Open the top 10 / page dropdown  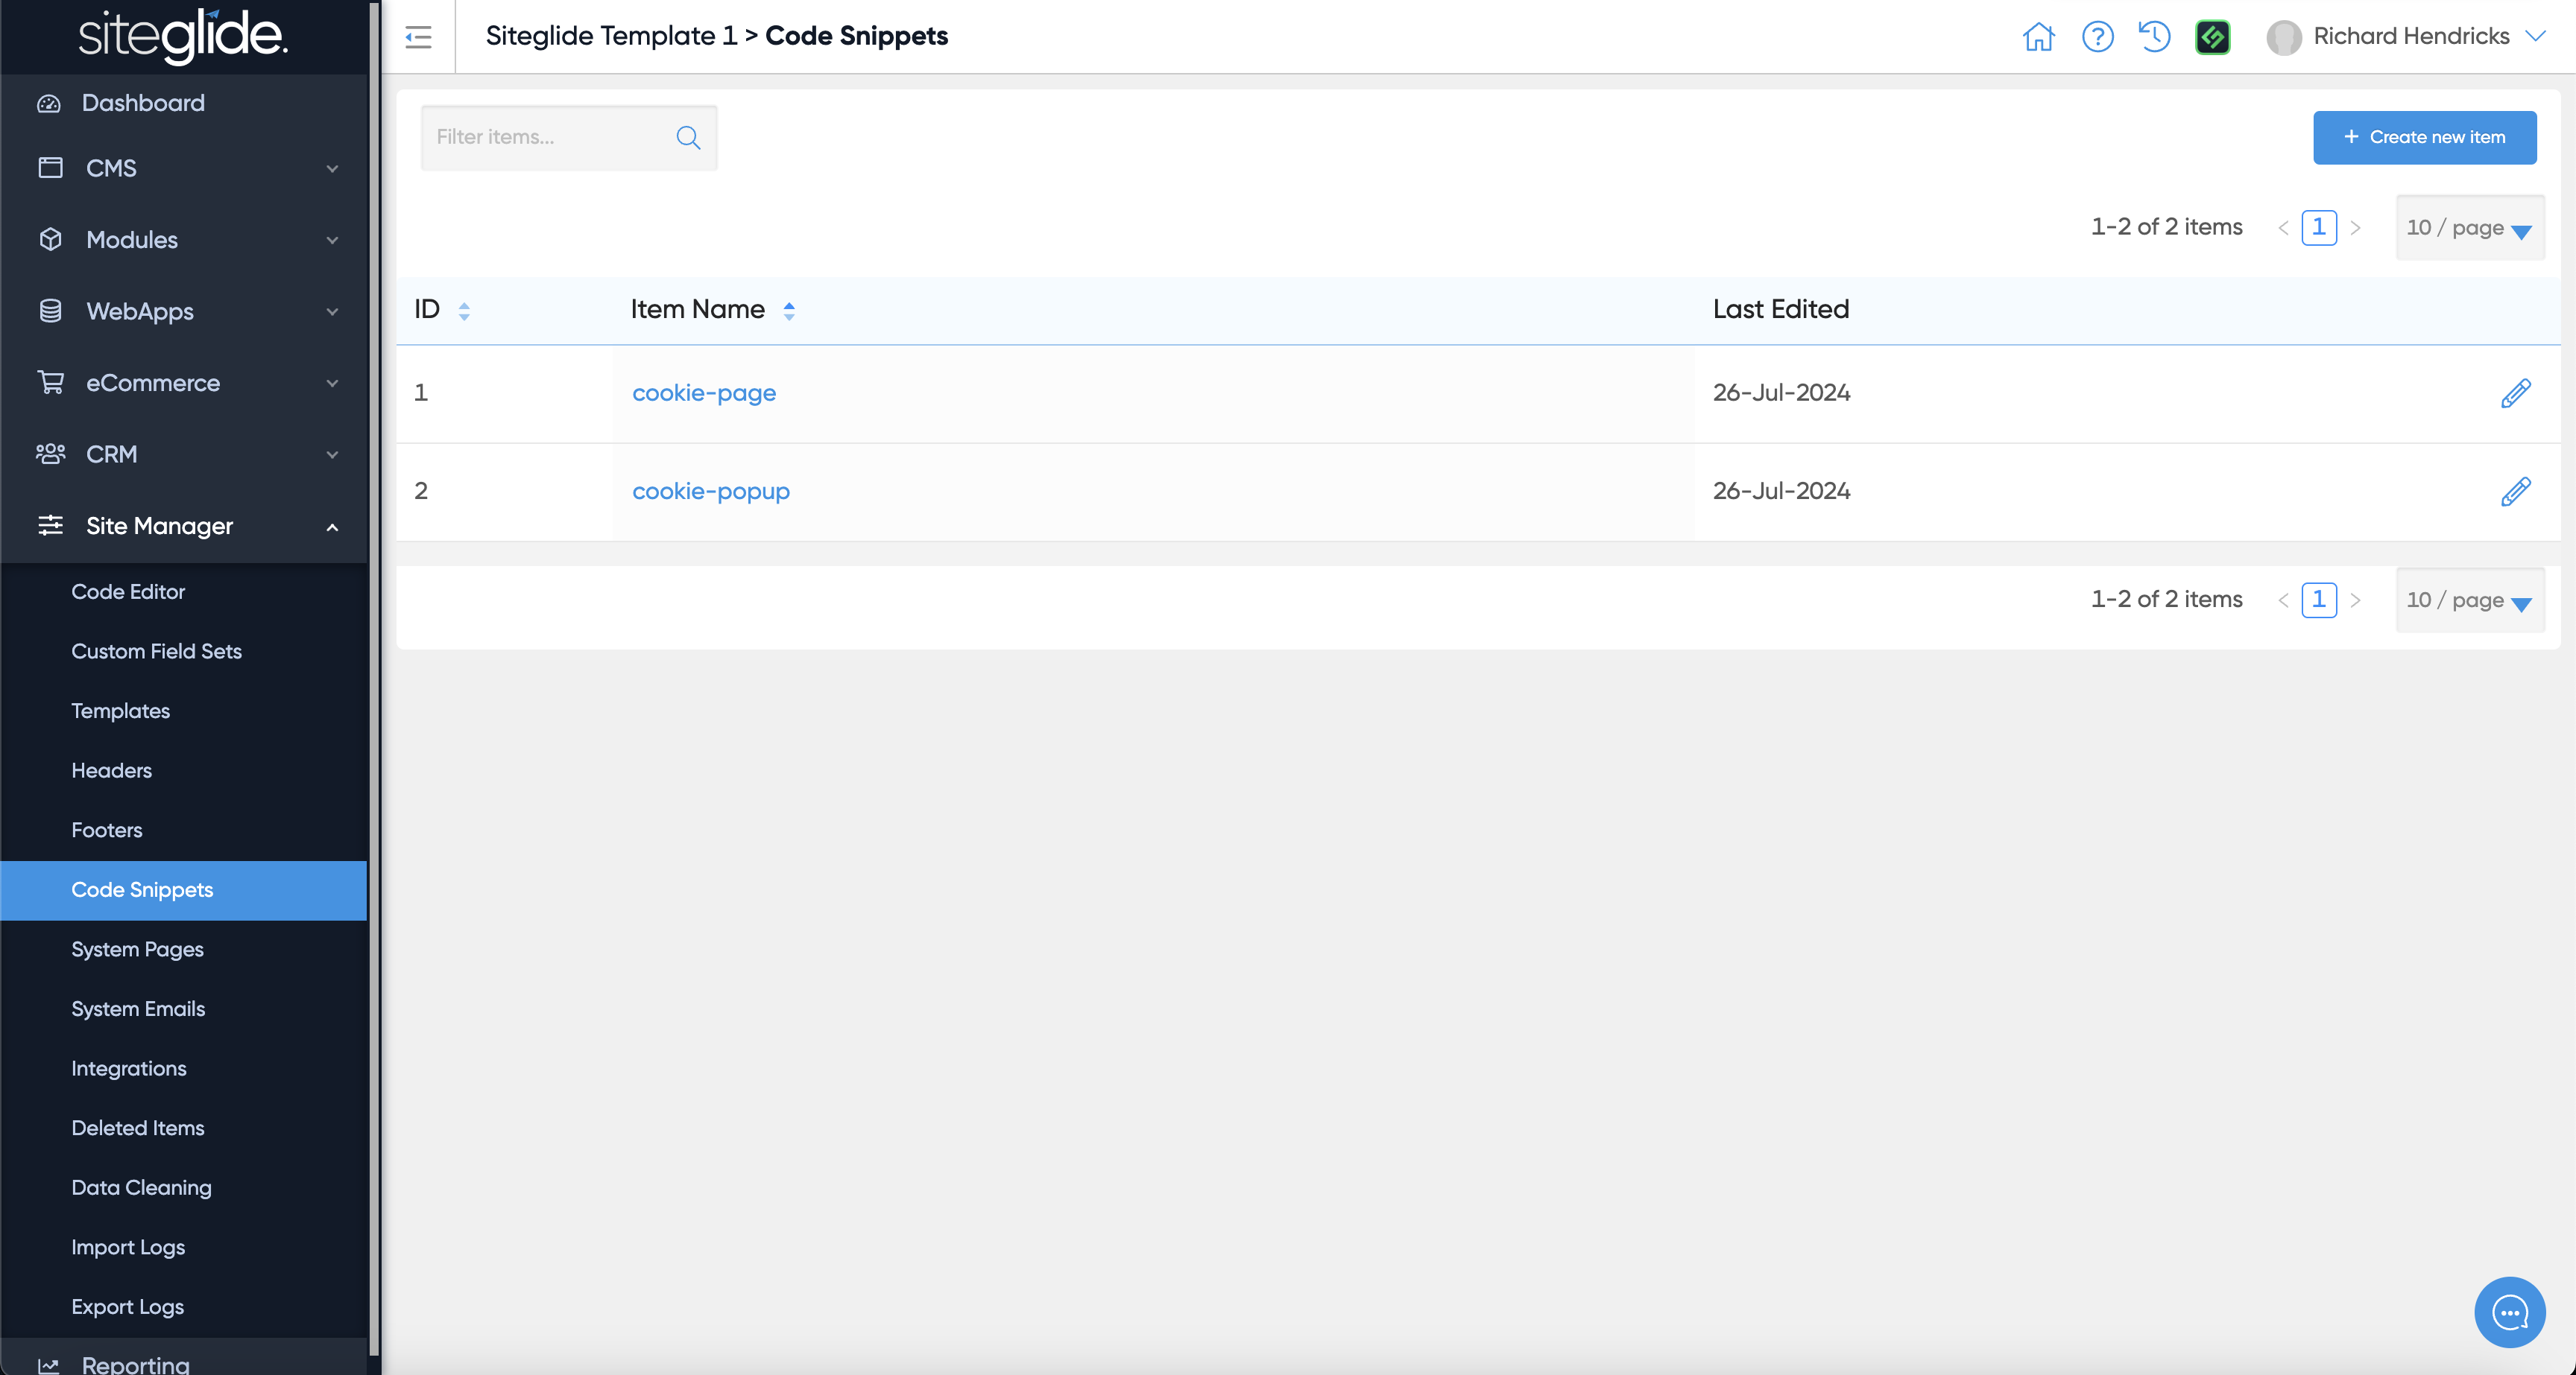[2468, 228]
